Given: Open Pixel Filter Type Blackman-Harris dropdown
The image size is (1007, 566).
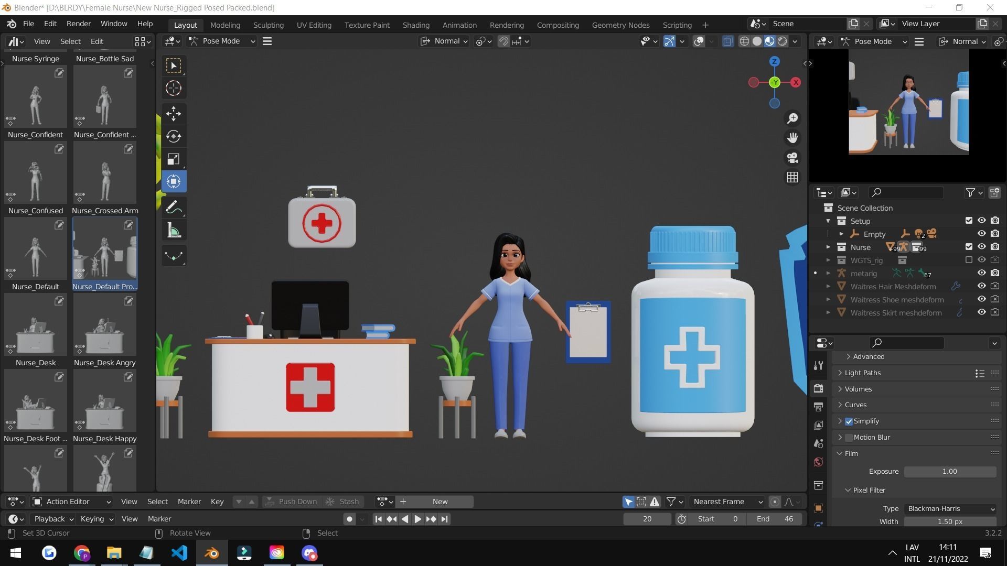Looking at the screenshot, I should point(950,509).
